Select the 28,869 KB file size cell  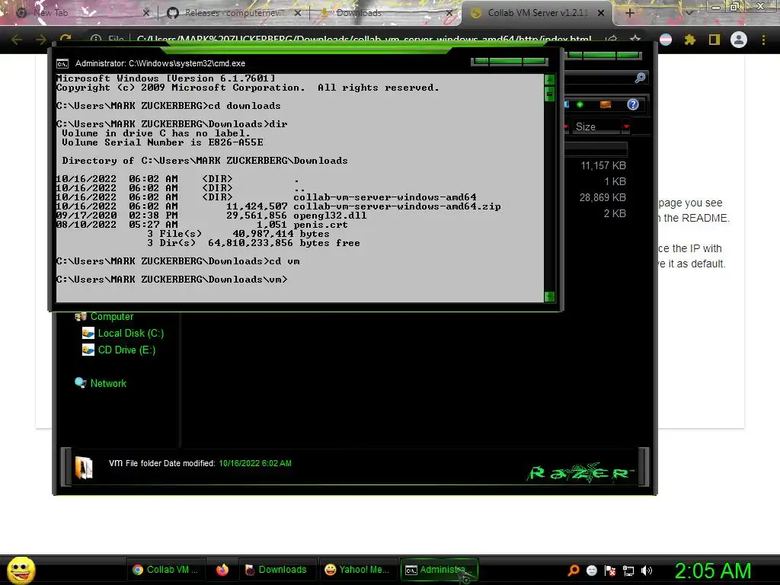pos(603,197)
